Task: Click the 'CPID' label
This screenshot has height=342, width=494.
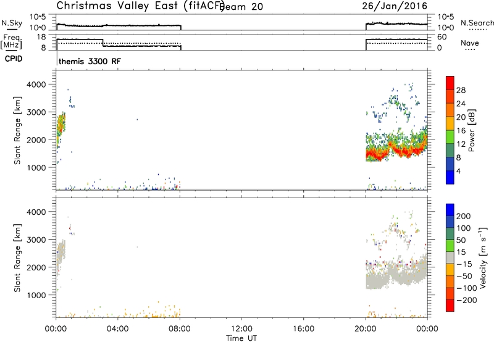Action: pyautogui.click(x=14, y=59)
